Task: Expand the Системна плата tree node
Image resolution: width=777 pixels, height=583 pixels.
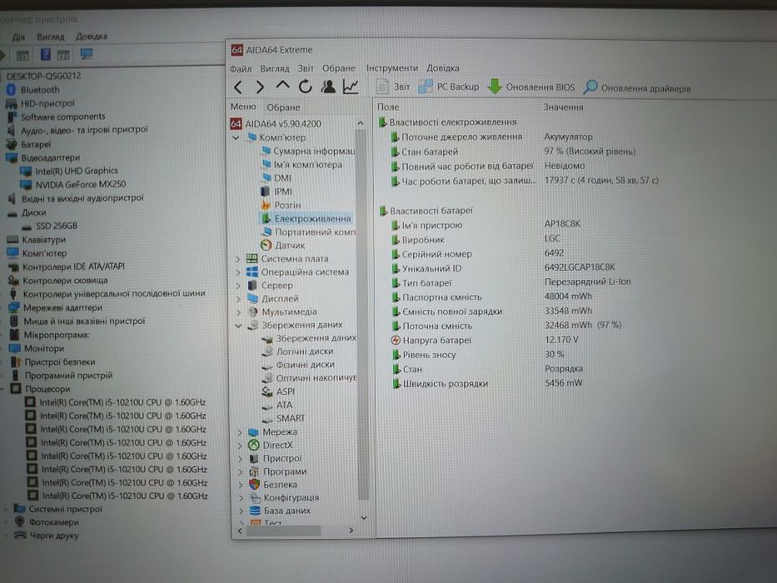Action: pos(237,259)
